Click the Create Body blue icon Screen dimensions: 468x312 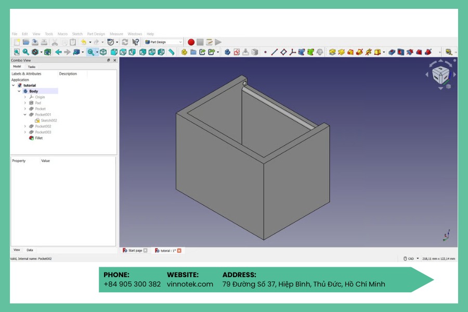227,52
